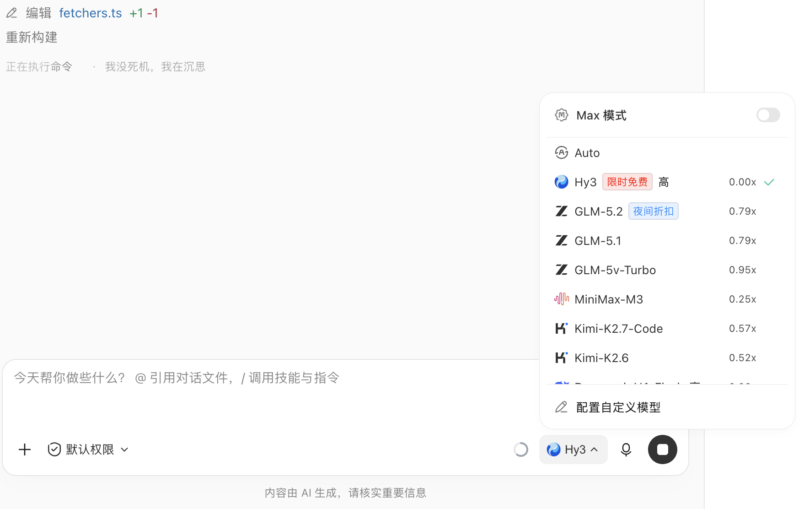This screenshot has width=804, height=509.
Task: Select GLM-5.2 from the model list
Action: coord(667,211)
